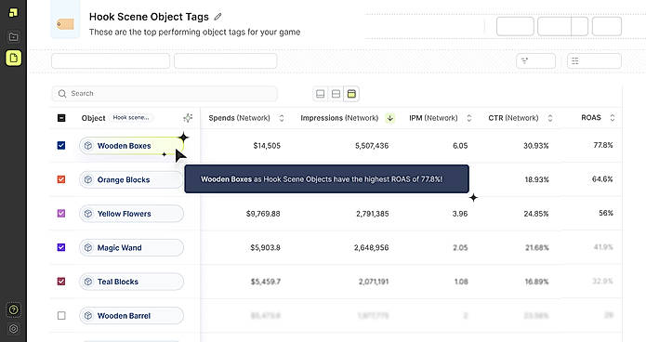Click the Yellow Flowers tag

coord(131,214)
